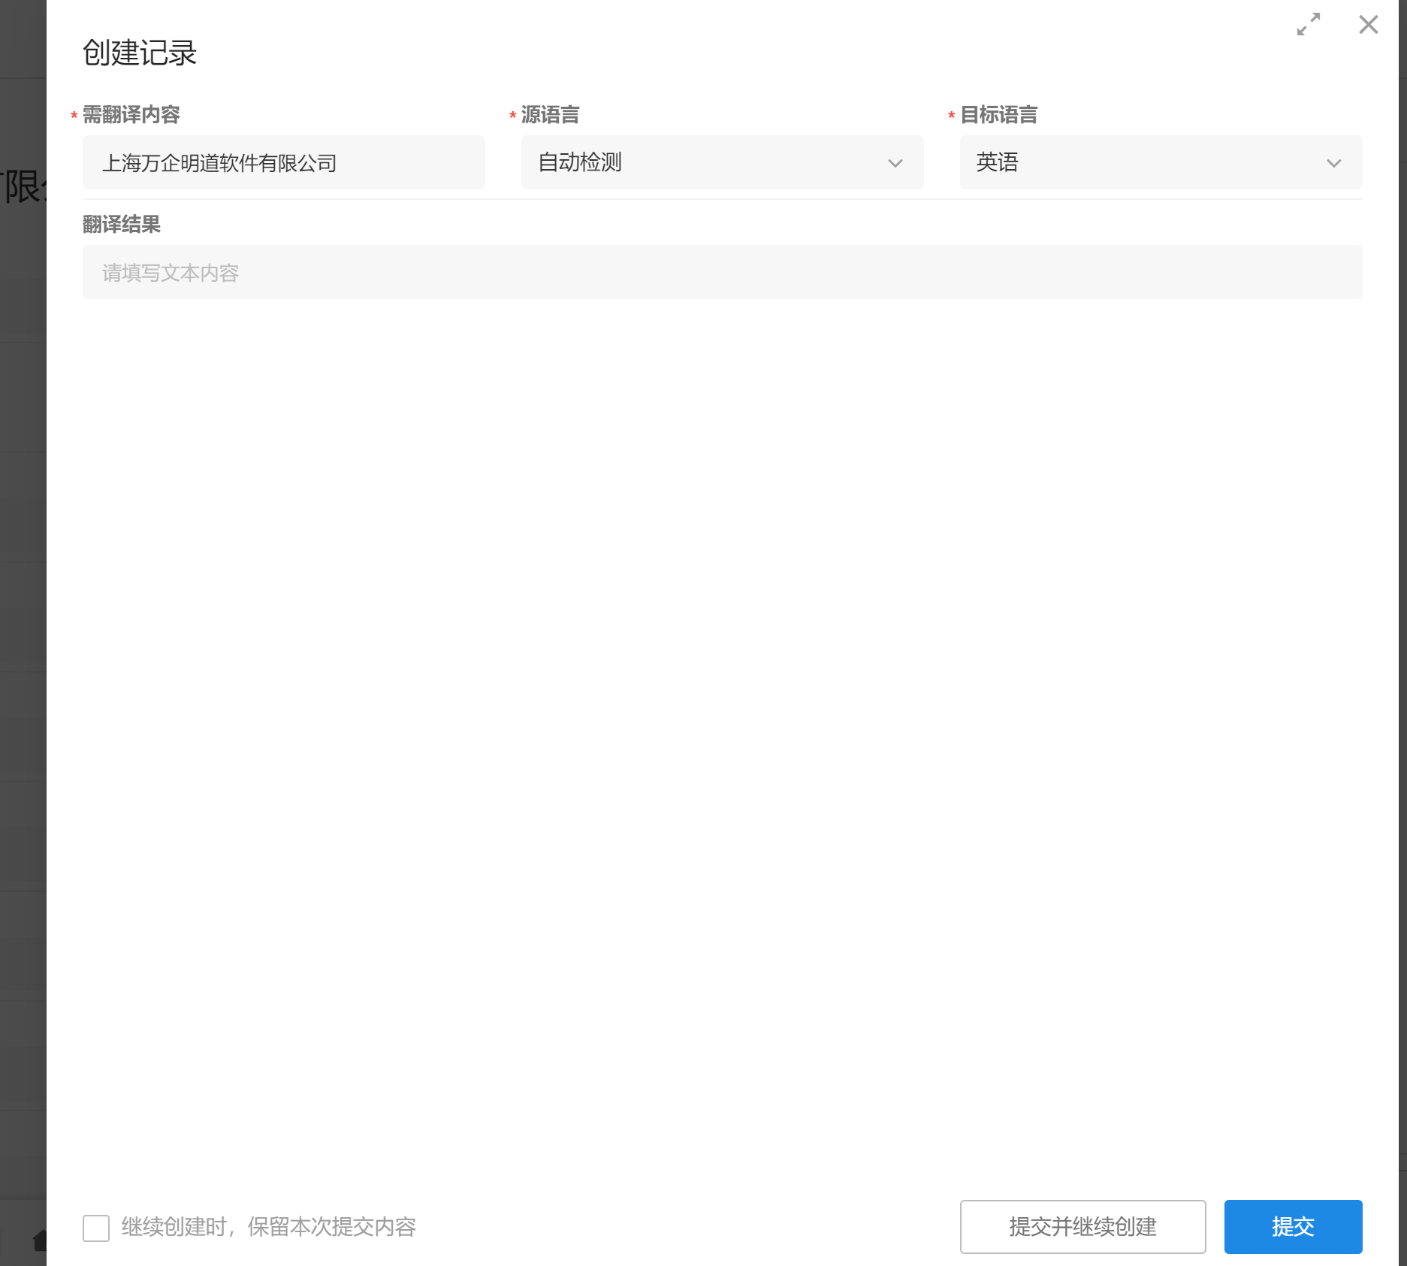The width and height of the screenshot is (1407, 1266).
Task: Click the home icon at bottom left
Action: point(39,1240)
